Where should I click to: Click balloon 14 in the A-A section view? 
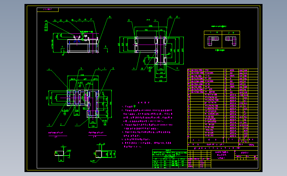[x=155, y=20]
